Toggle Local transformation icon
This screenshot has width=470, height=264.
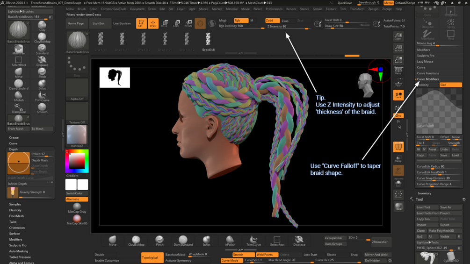[398, 95]
